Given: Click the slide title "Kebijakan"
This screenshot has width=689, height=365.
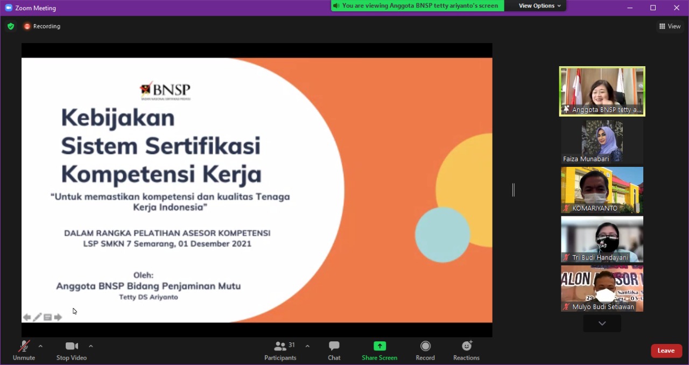Looking at the screenshot, I should (x=118, y=117).
